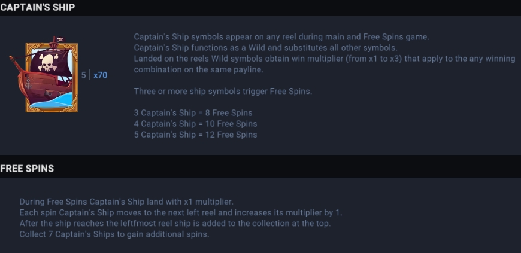
Task: Click the '3 Captain's Ship = 8 Free Spins' line
Action: pos(193,113)
